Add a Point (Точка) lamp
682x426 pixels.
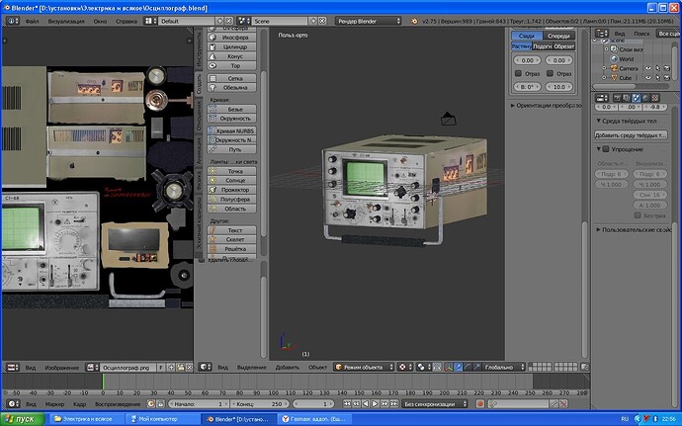(x=235, y=171)
